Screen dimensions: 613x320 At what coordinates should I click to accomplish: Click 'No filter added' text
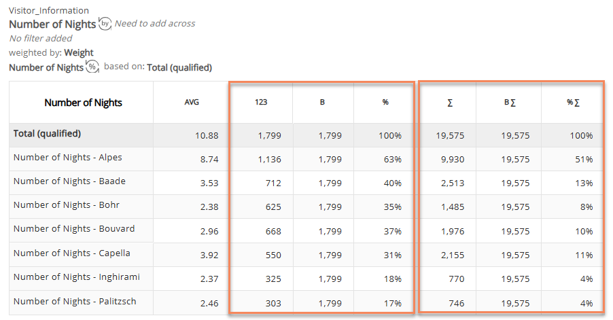(x=41, y=38)
